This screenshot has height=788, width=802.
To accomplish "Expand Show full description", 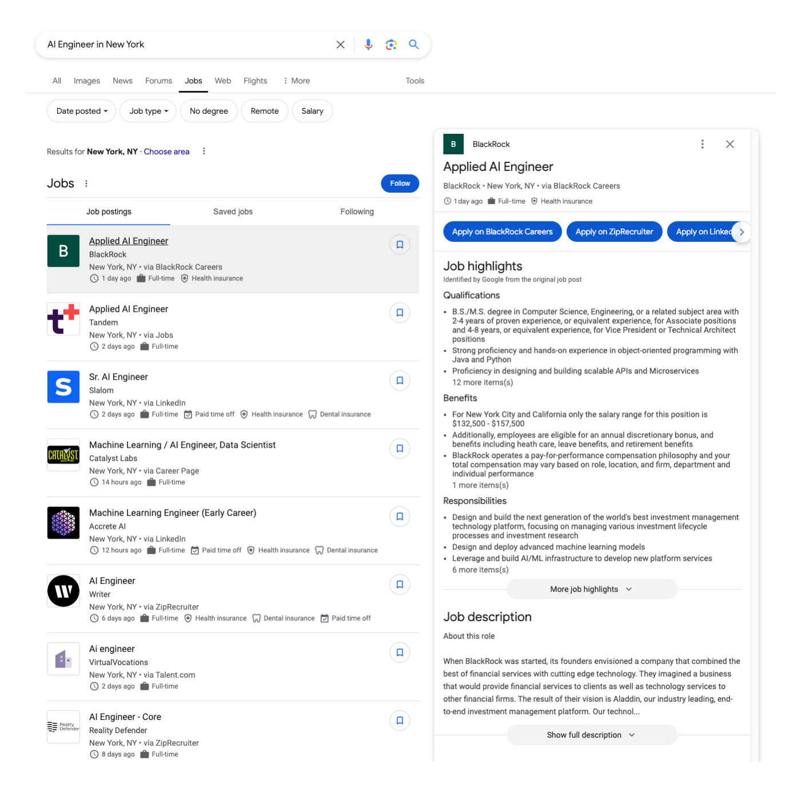I will pyautogui.click(x=592, y=735).
